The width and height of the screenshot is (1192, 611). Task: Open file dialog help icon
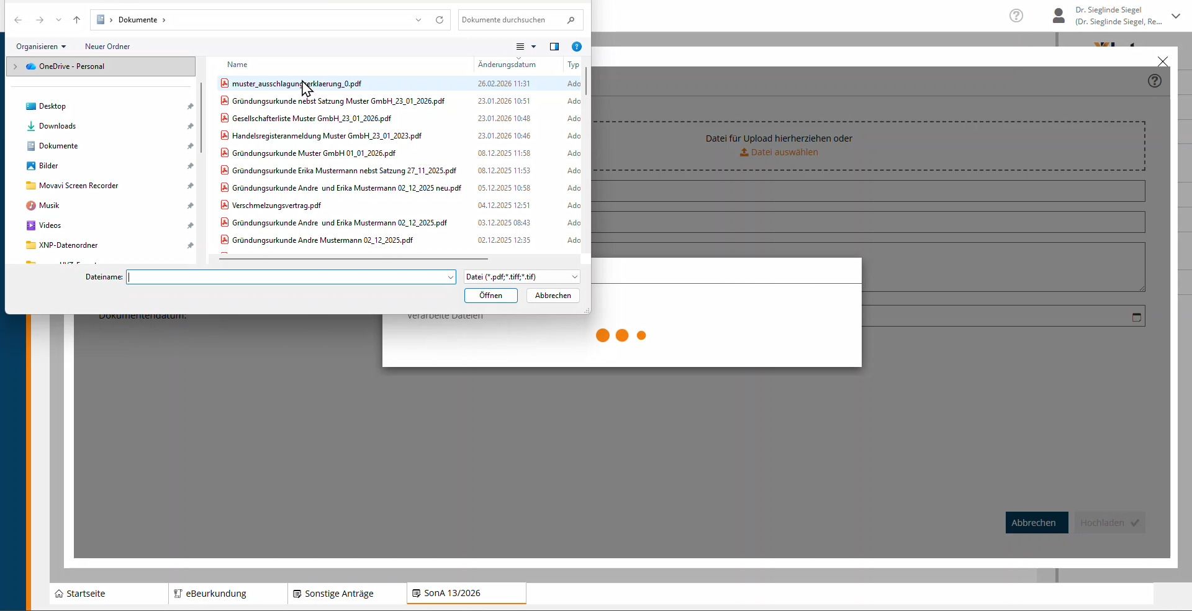coord(577,47)
